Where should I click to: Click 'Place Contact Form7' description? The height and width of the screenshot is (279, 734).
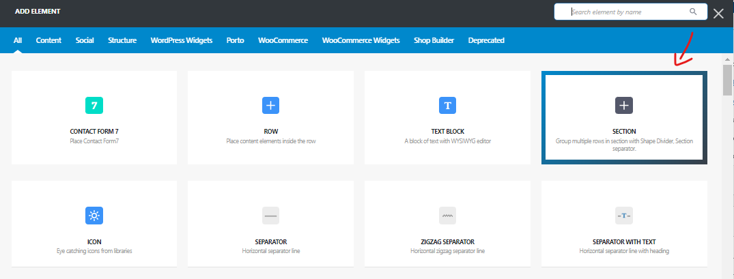point(94,141)
